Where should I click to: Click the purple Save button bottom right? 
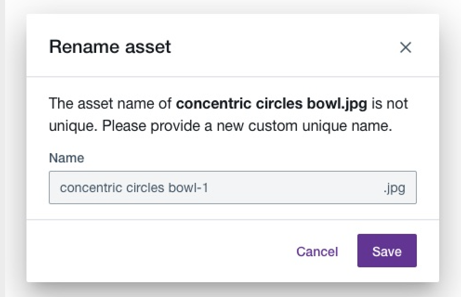387,251
